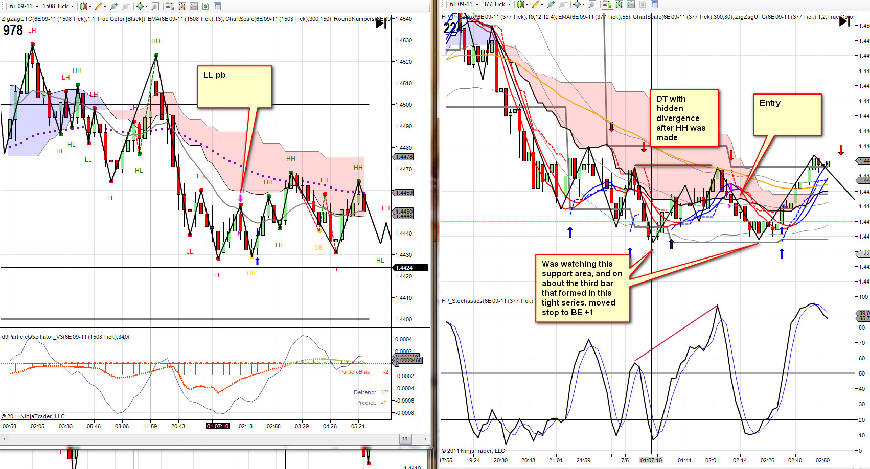The image size is (870, 469).
Task: Select the 'Entry' annotation box
Action: 787,114
